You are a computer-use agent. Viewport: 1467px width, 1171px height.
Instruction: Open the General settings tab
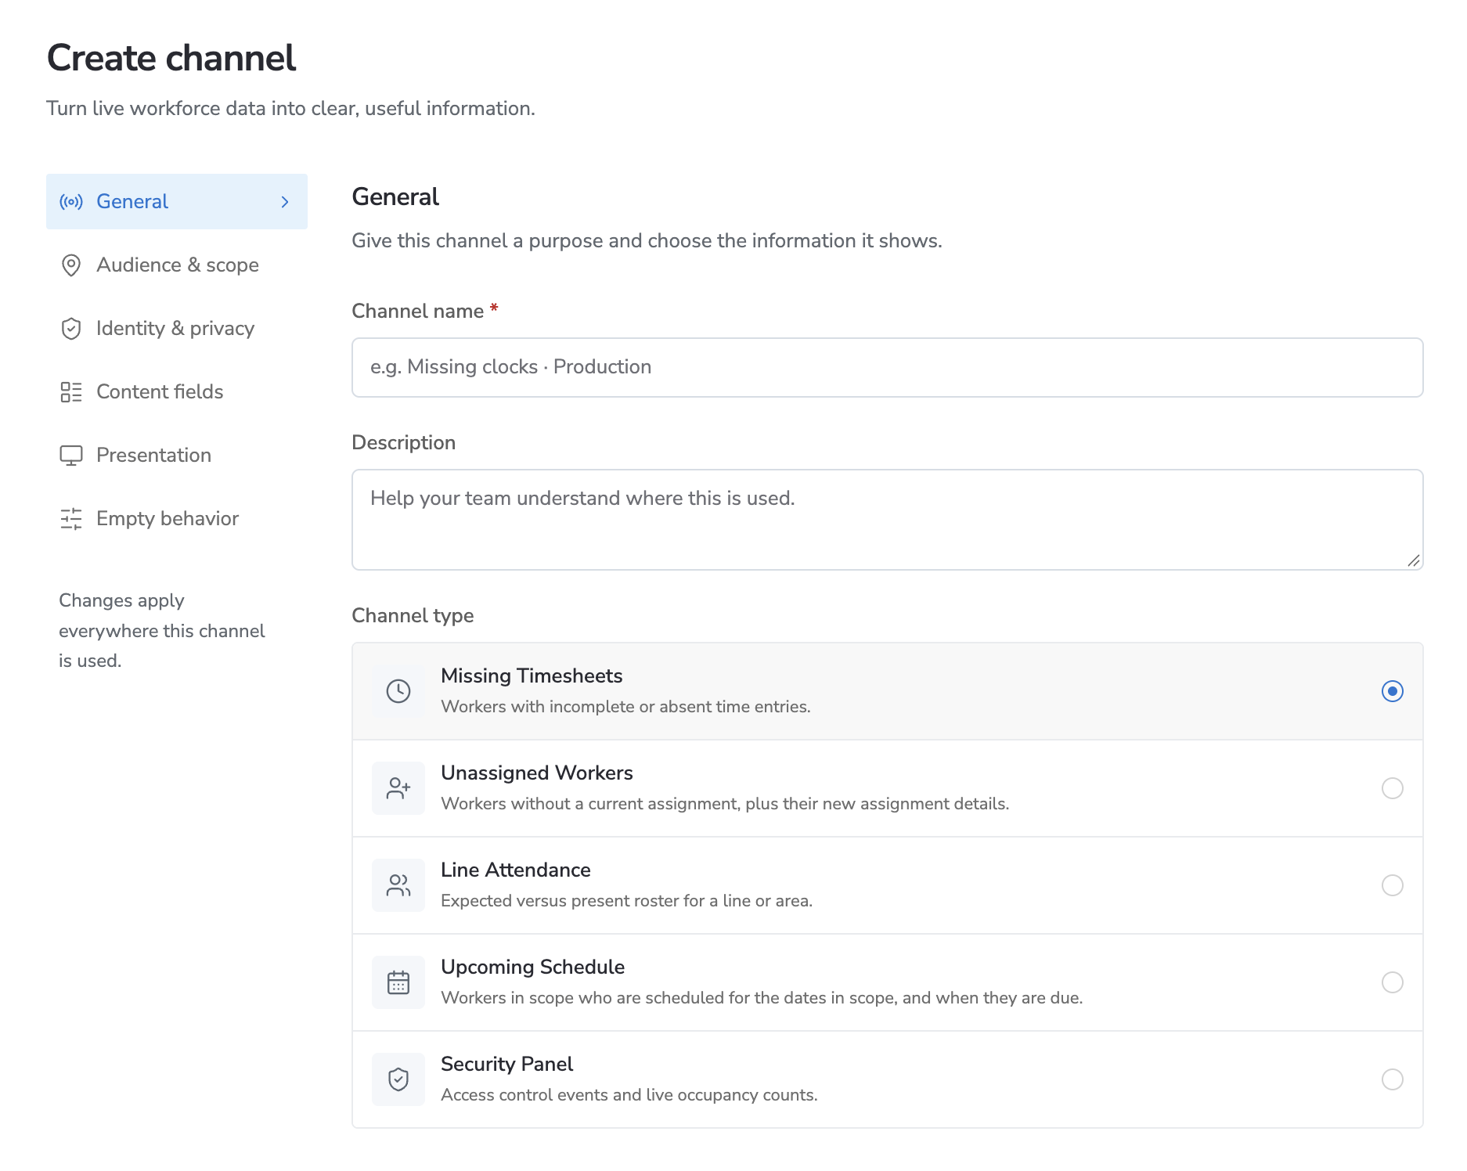tap(177, 202)
